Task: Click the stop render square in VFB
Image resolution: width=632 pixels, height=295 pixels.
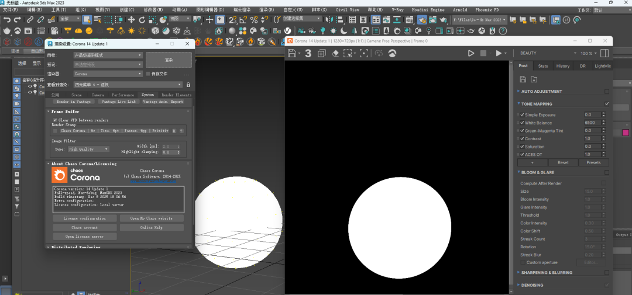Action: (483, 53)
